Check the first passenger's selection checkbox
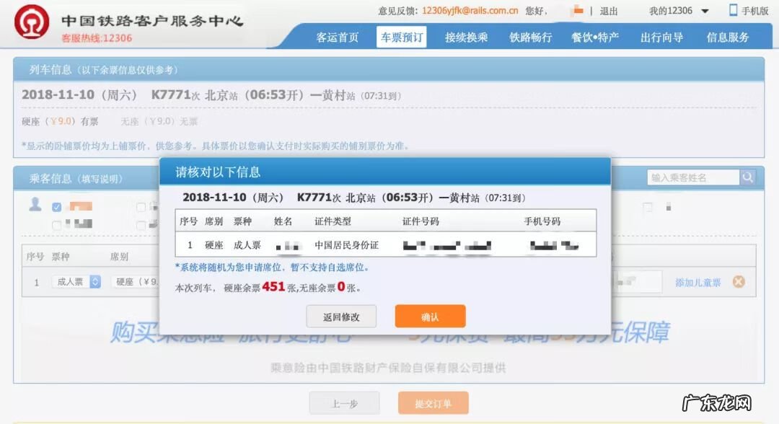779x424 pixels. 56,207
